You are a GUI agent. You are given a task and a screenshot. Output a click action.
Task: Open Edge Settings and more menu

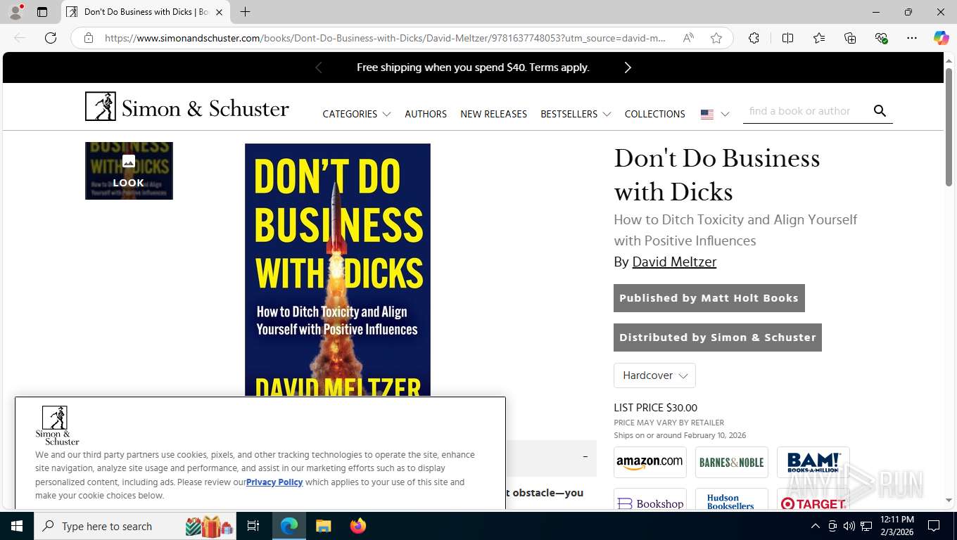(x=912, y=38)
